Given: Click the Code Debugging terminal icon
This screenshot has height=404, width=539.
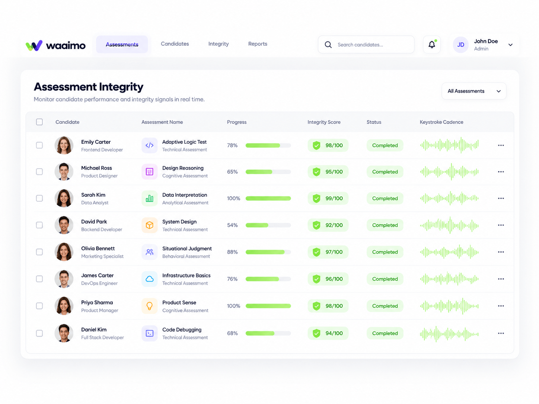Looking at the screenshot, I should point(149,333).
